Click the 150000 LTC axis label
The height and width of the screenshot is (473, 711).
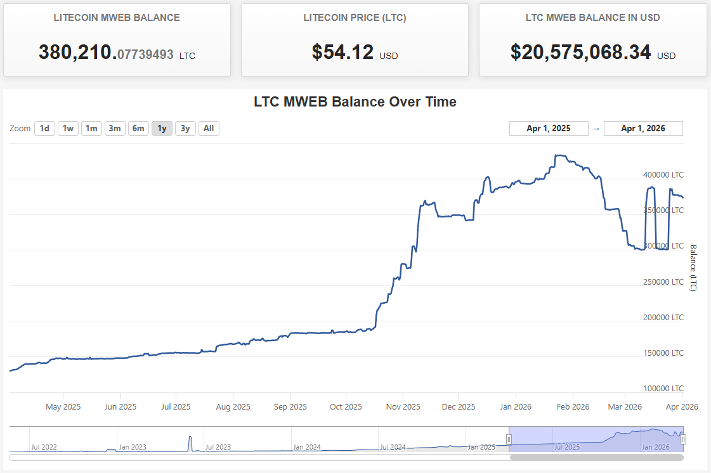point(663,353)
